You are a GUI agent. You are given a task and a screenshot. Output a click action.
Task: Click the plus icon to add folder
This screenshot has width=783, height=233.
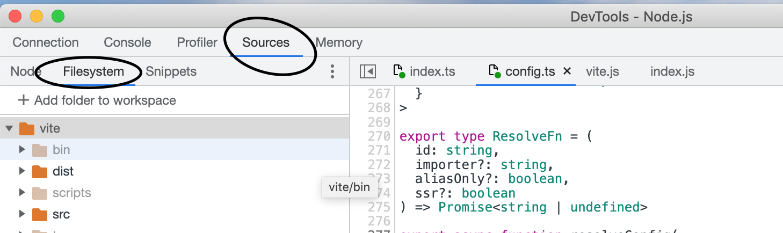click(x=23, y=100)
